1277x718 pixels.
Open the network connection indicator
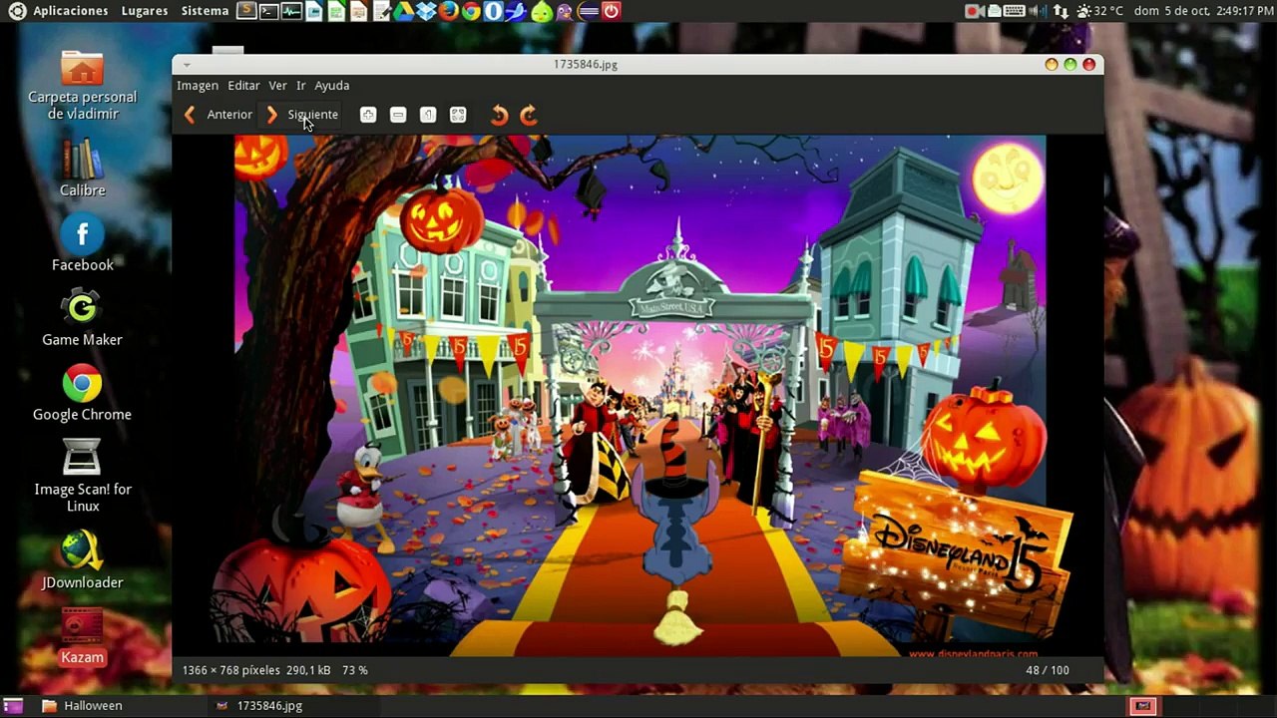point(1061,11)
